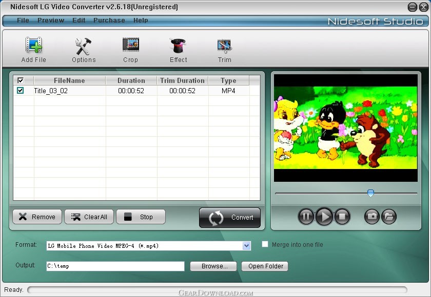Play the video preview

(x=324, y=217)
